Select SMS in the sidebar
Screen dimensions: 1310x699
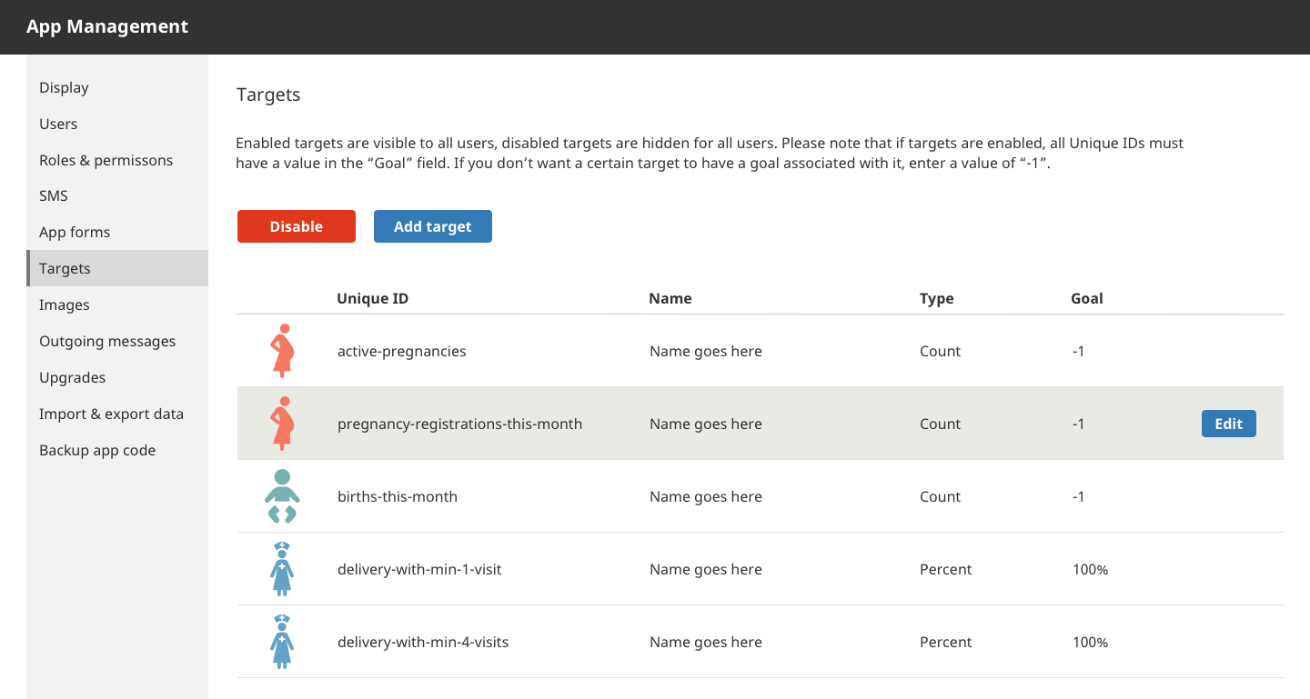(117, 195)
